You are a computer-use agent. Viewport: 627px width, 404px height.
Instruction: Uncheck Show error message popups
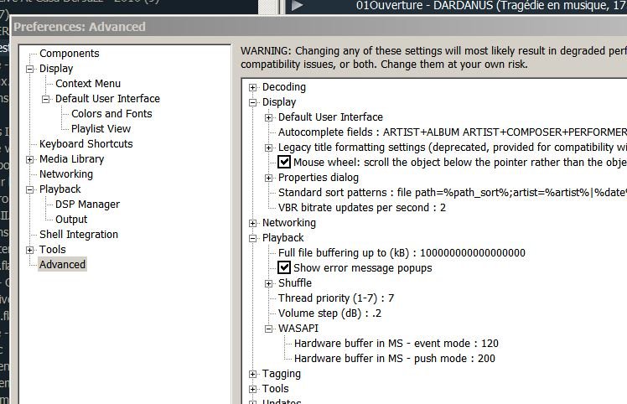tap(284, 268)
